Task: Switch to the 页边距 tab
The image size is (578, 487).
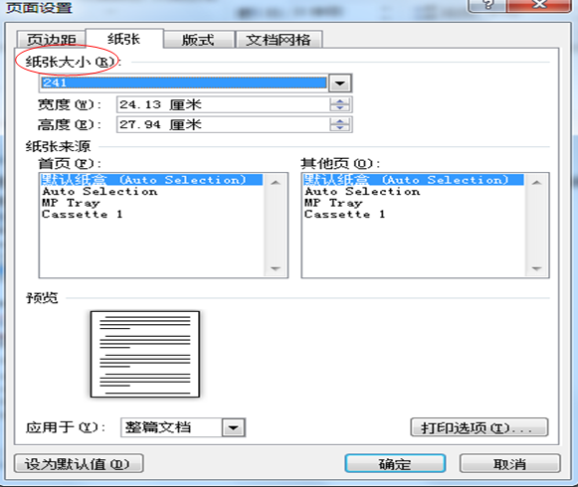Action: tap(52, 40)
